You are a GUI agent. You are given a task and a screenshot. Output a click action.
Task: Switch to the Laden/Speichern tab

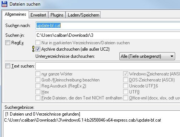83,15
